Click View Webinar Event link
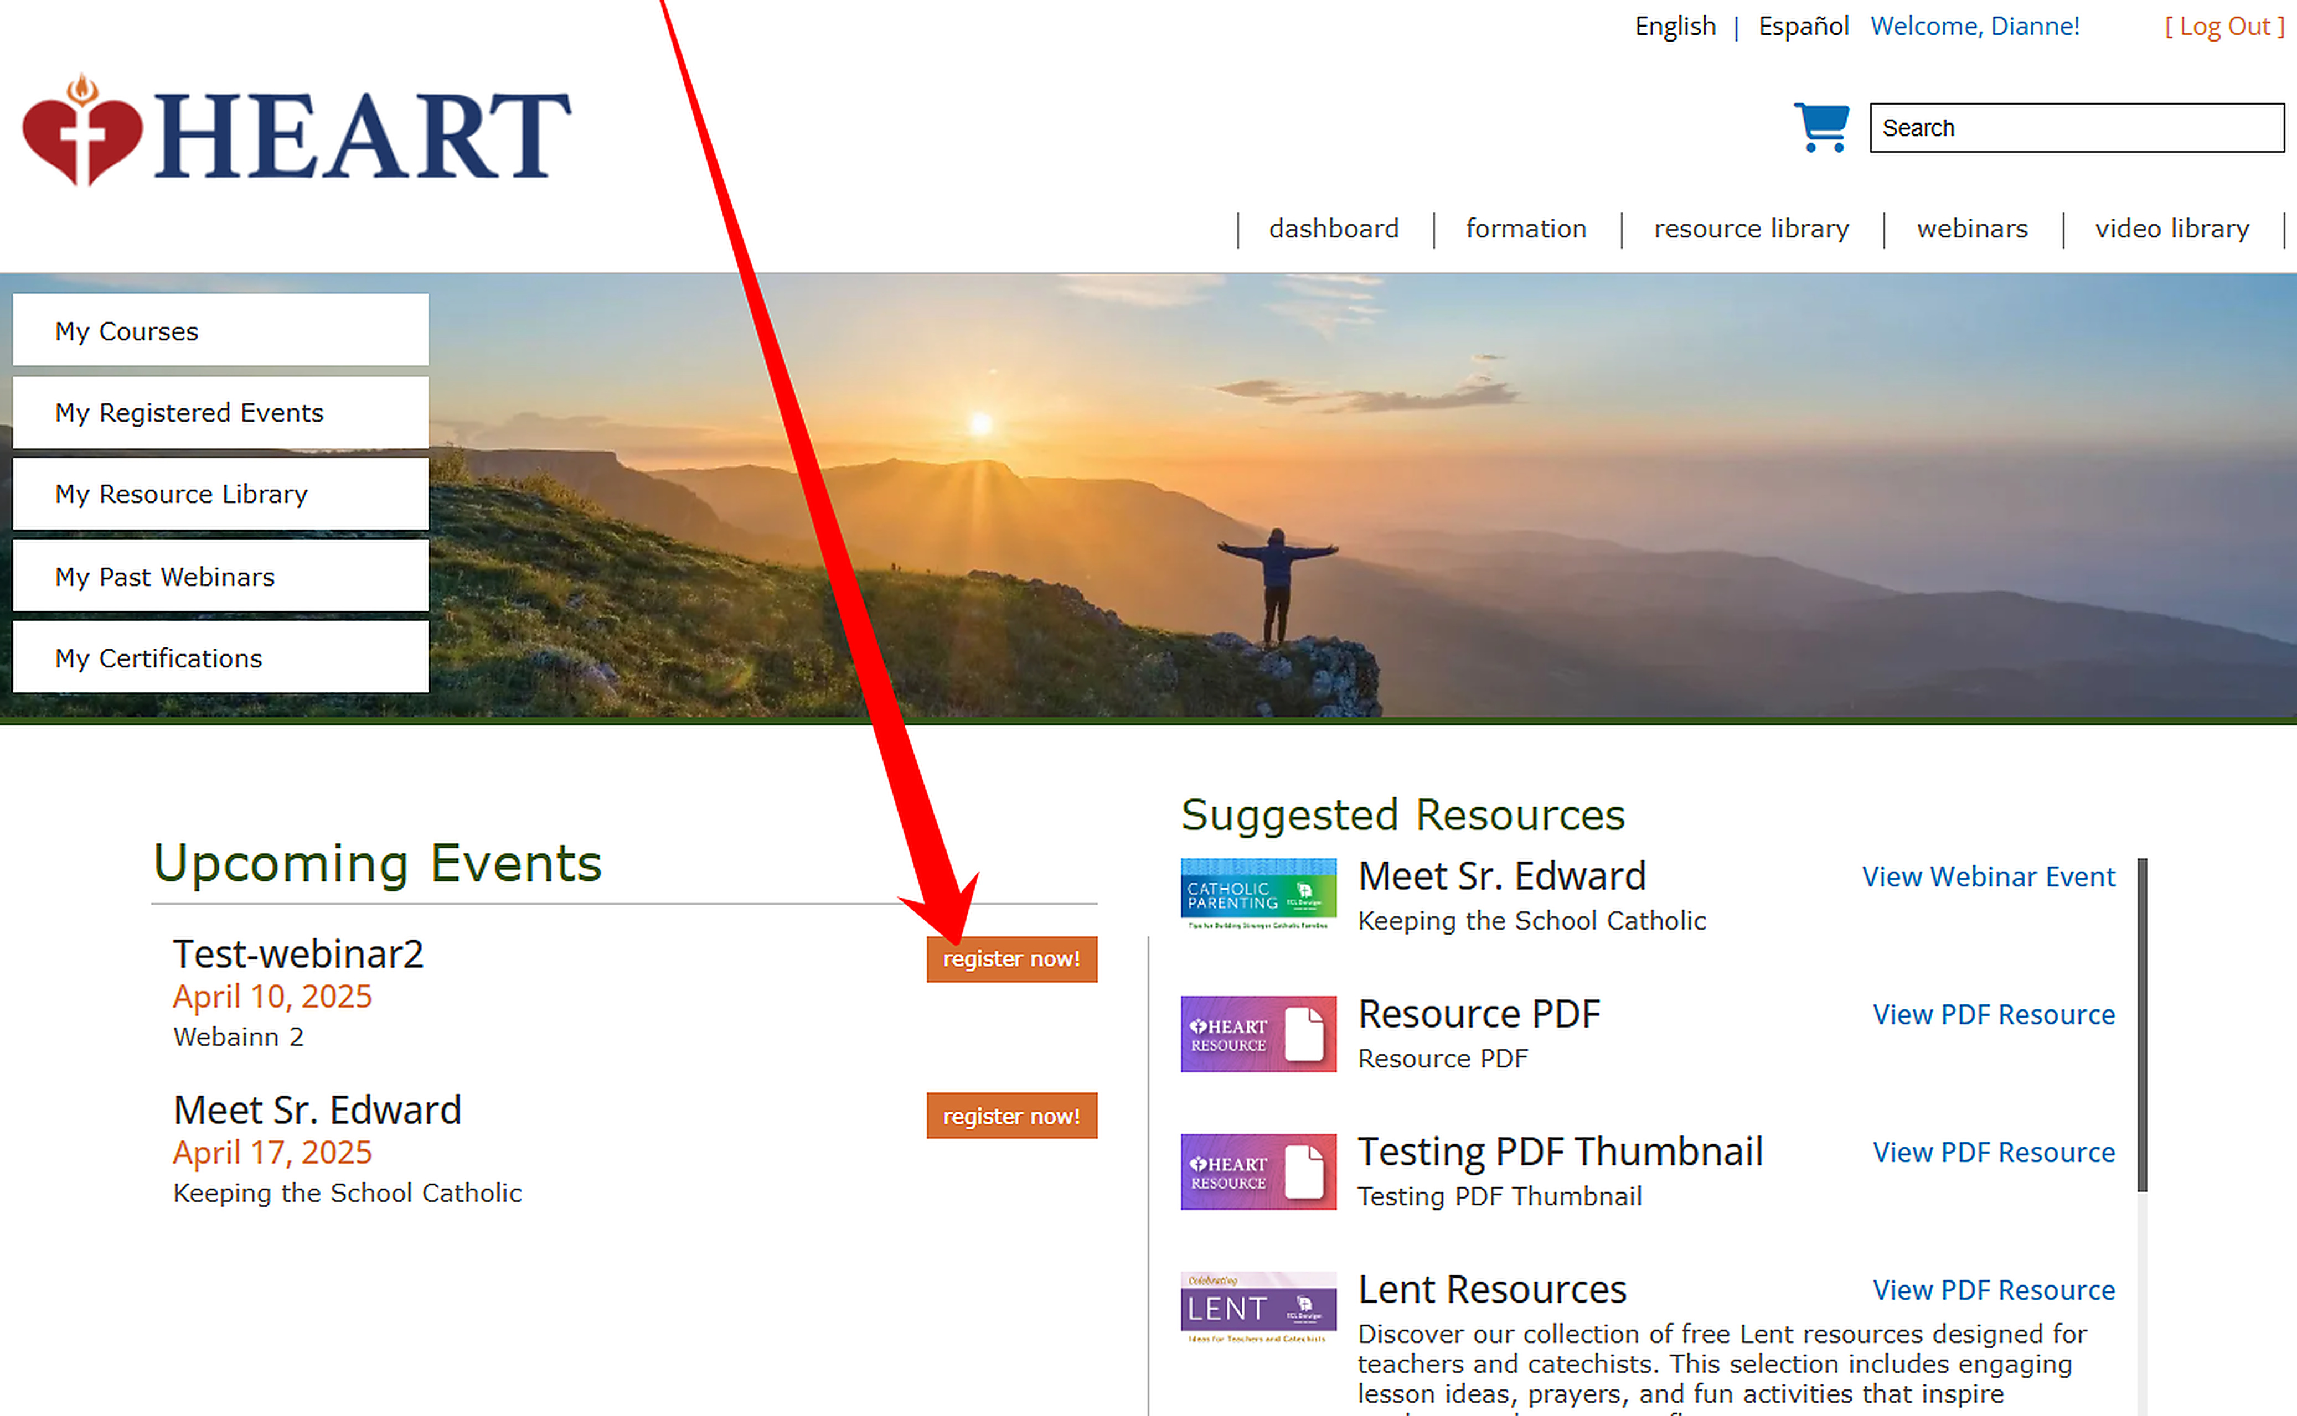 click(x=1988, y=876)
